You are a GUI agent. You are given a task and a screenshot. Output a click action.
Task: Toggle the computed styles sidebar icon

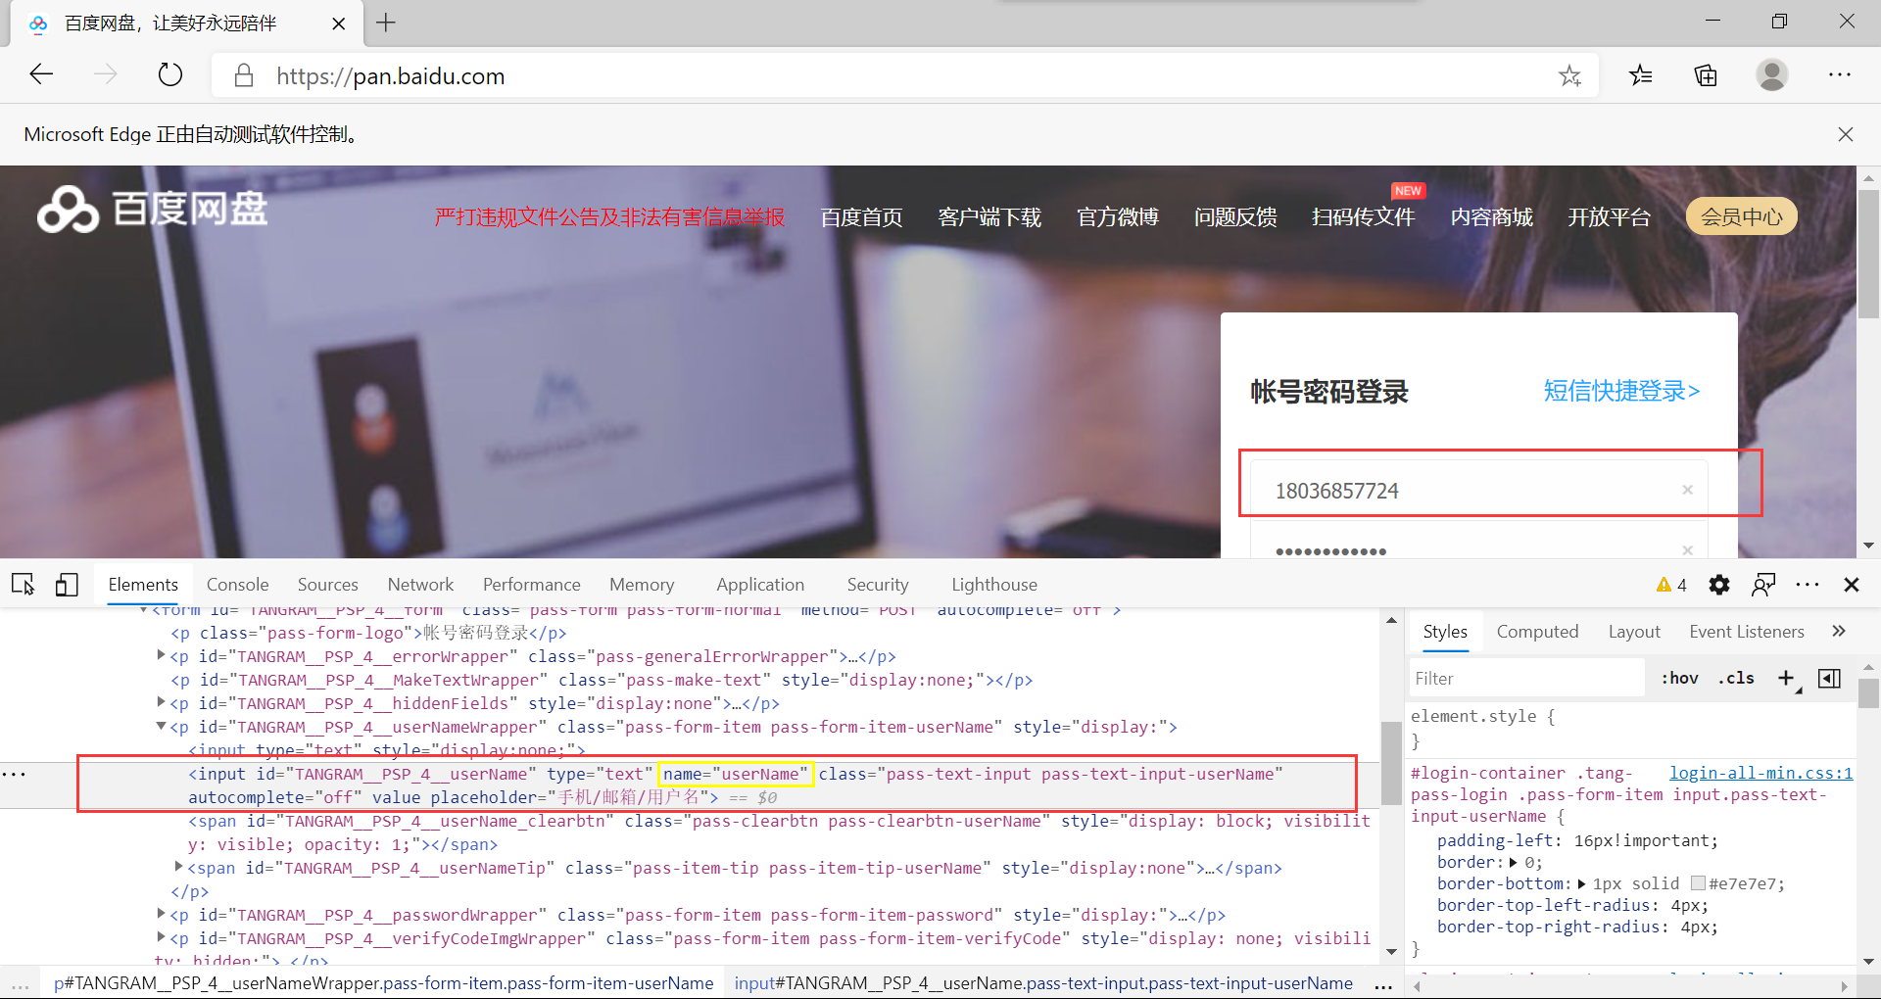(x=1829, y=679)
